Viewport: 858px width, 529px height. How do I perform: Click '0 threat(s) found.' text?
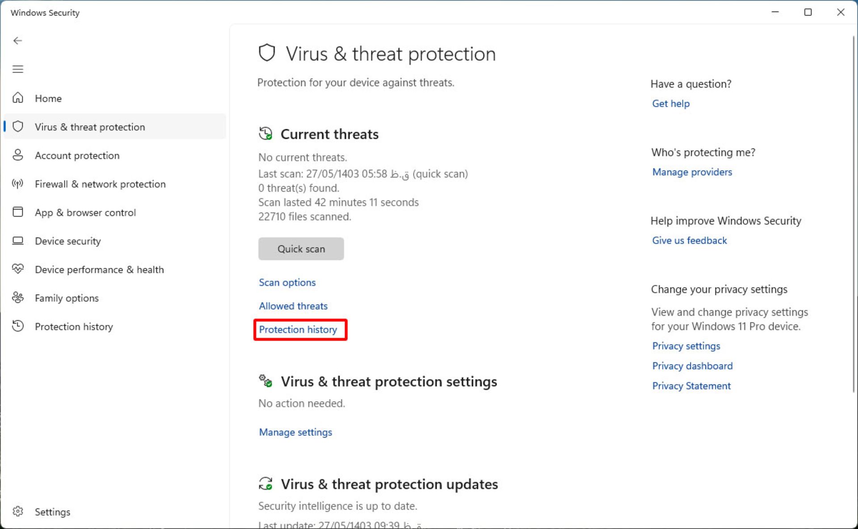tap(299, 188)
